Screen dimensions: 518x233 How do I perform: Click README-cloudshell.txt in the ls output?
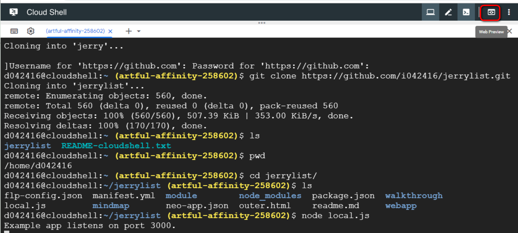click(x=116, y=145)
